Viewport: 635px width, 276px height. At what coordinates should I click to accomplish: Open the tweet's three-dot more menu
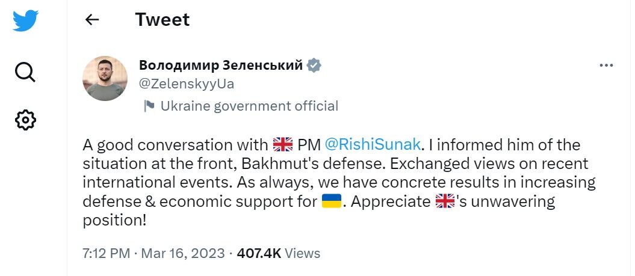(606, 66)
